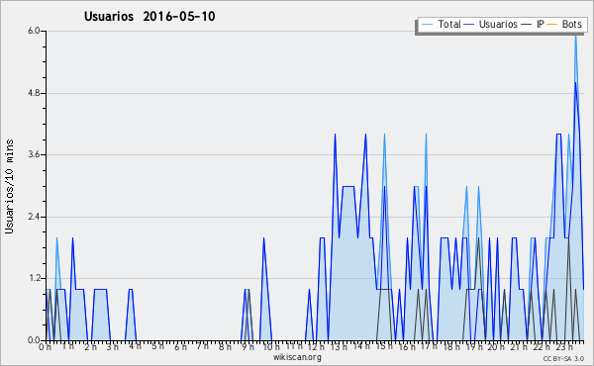Click the 'CC BY-SA 3.0' license text
The height and width of the screenshot is (366, 594).
click(x=563, y=358)
